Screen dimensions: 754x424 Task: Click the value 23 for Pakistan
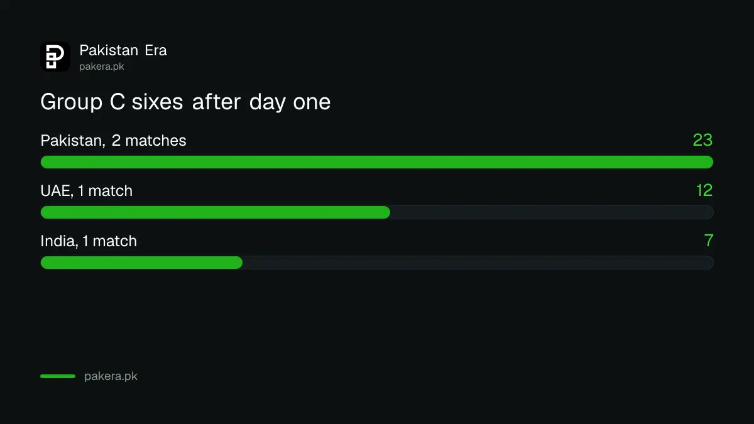703,140
